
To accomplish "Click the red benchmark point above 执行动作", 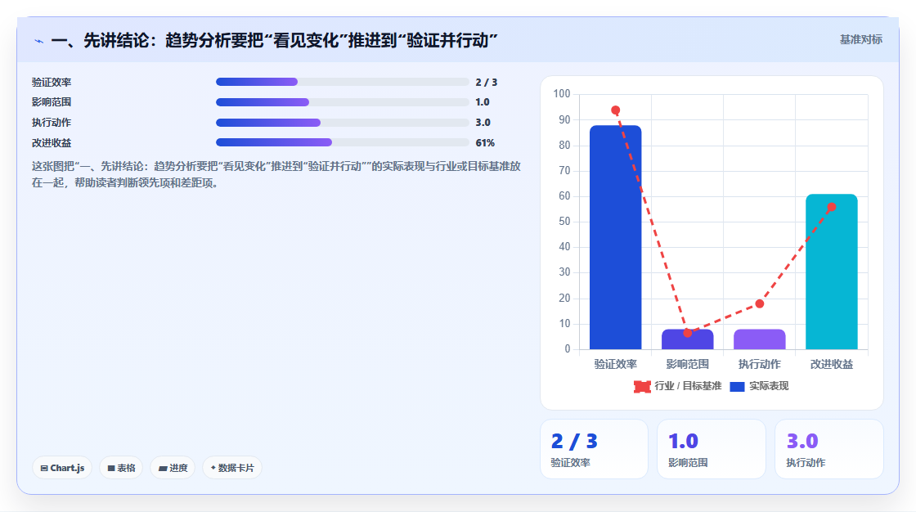I will point(760,303).
